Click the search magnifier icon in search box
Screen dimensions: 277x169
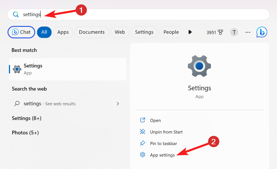point(16,14)
